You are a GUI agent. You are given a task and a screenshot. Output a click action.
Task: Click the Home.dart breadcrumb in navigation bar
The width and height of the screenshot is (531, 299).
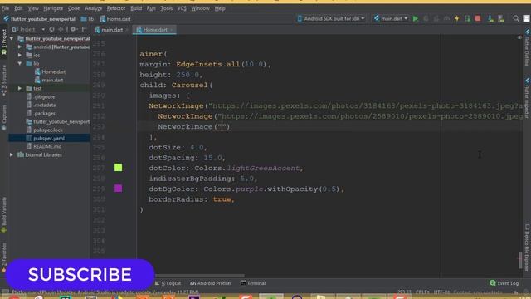115,19
